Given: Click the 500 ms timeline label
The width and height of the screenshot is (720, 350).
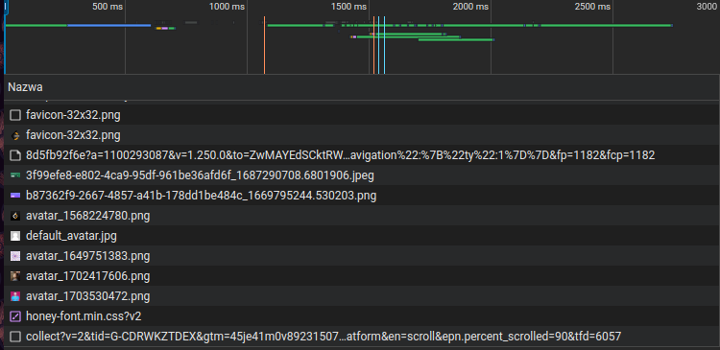Looking at the screenshot, I should tap(108, 7).
